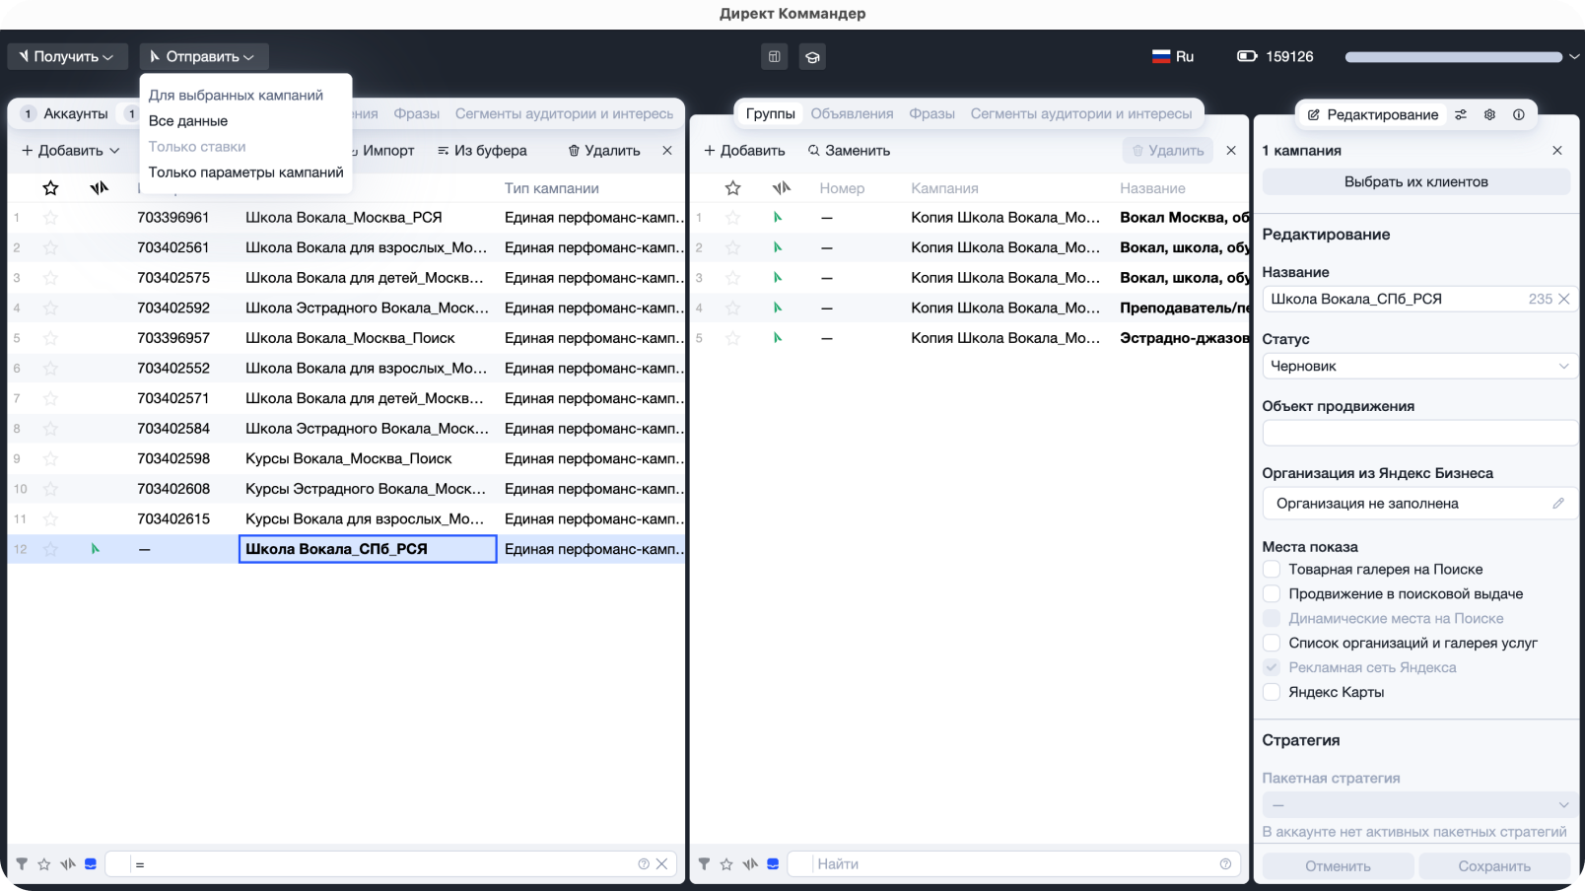
Task: Clear the campaigns filter field with its X
Action: 662,864
